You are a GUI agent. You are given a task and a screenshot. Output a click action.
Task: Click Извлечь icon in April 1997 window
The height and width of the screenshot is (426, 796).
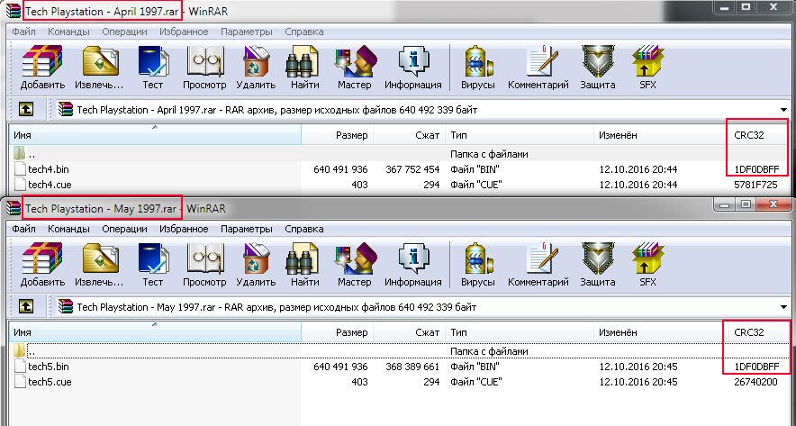(99, 62)
